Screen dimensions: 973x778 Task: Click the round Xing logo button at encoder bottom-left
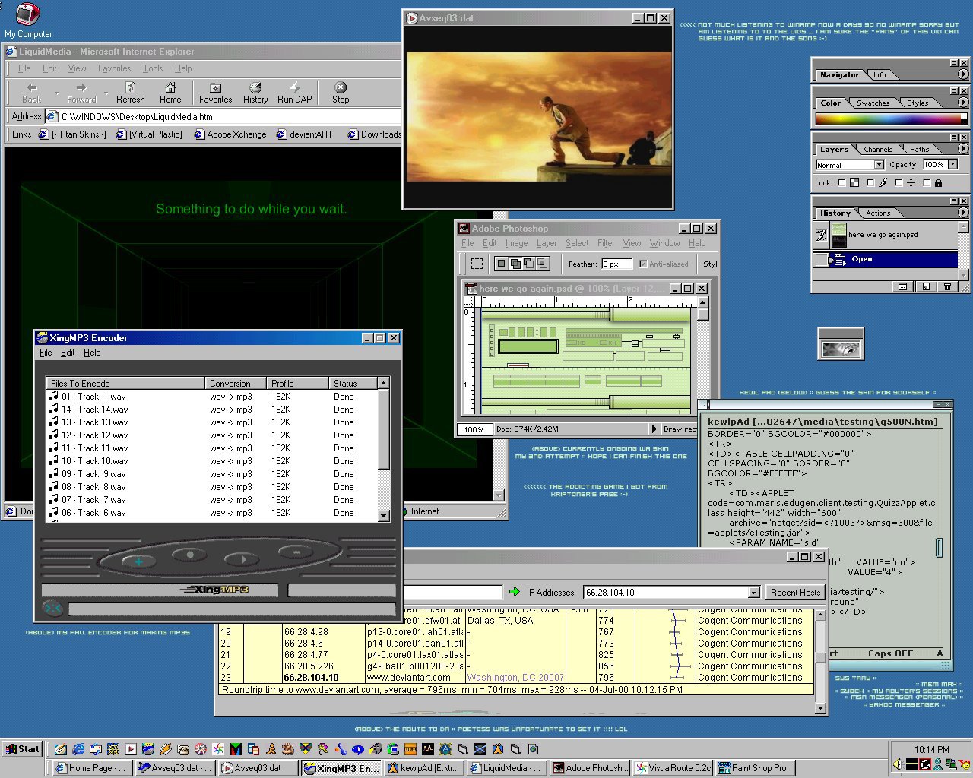click(x=52, y=608)
